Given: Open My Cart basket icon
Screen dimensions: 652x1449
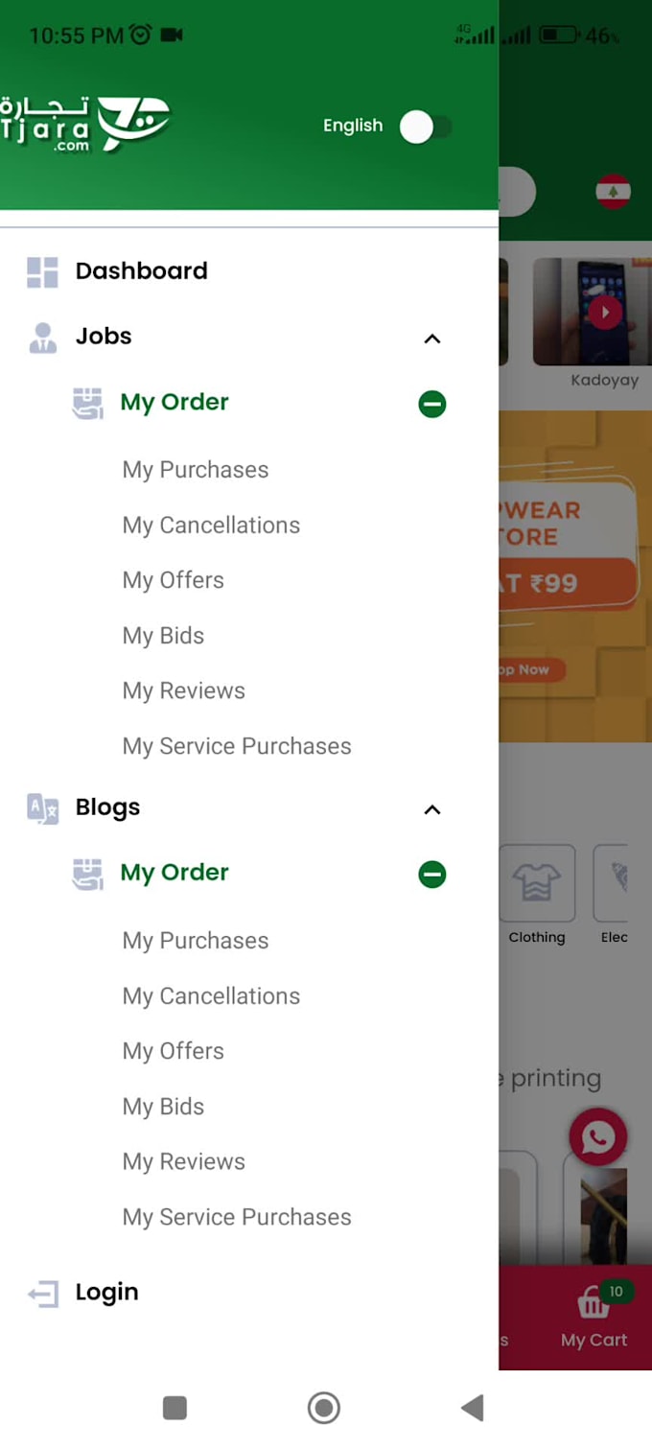Looking at the screenshot, I should (x=593, y=1303).
